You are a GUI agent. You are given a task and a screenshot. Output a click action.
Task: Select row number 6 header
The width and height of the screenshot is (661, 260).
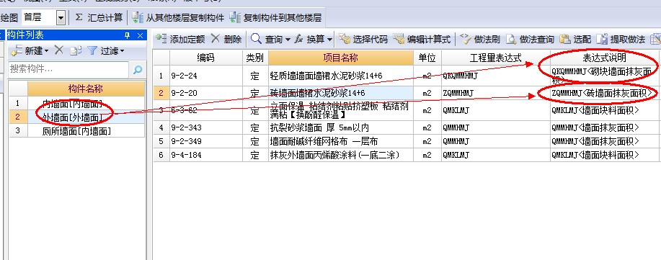coord(161,155)
